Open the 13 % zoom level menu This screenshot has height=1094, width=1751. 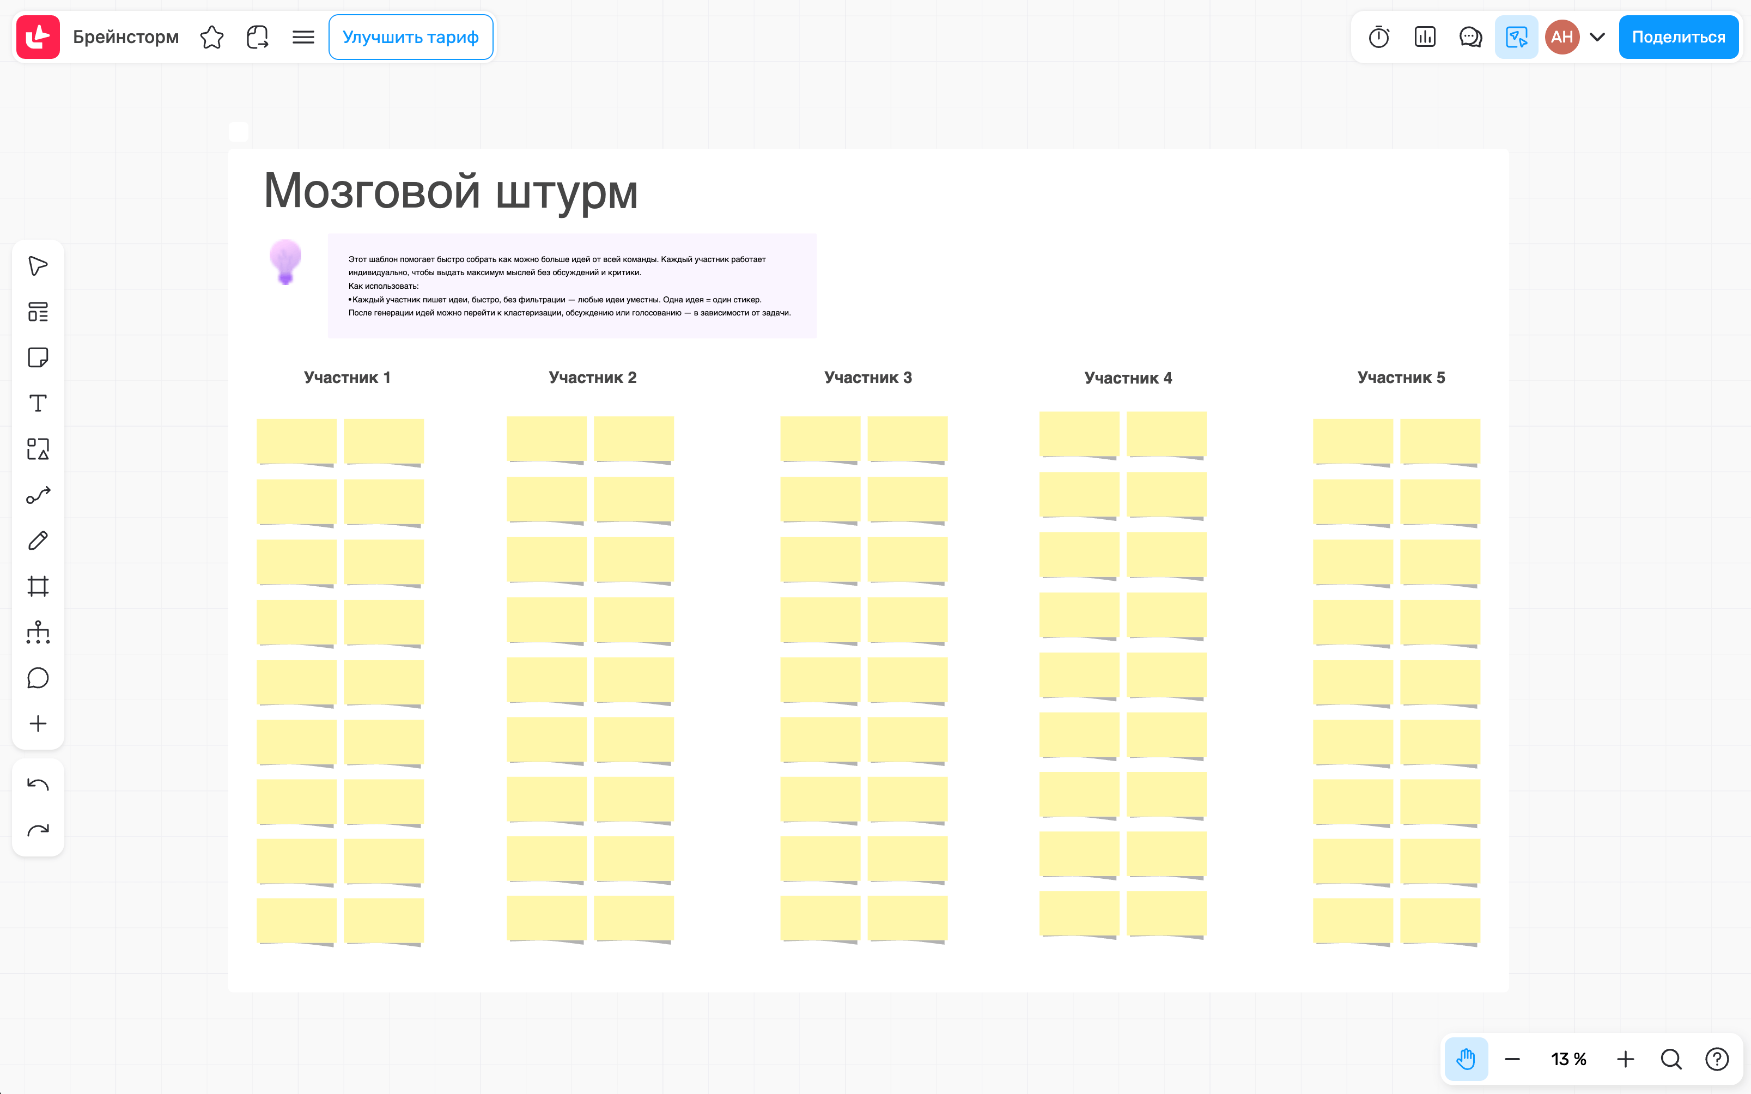[1568, 1059]
